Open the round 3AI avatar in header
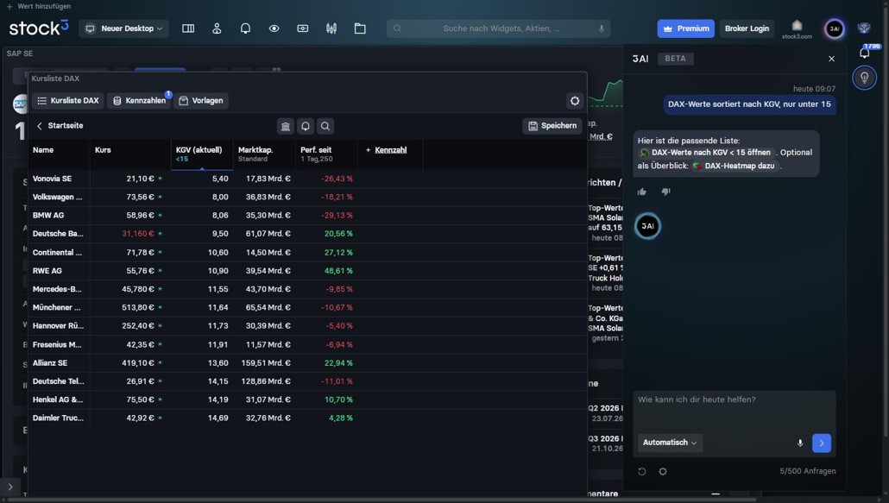This screenshot has height=503, width=889. coord(835,28)
